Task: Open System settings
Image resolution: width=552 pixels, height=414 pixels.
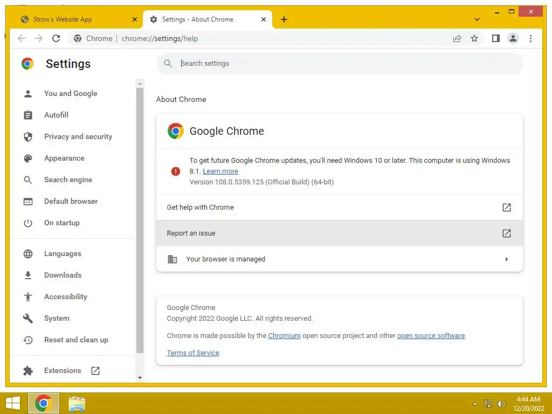Action: coord(57,318)
